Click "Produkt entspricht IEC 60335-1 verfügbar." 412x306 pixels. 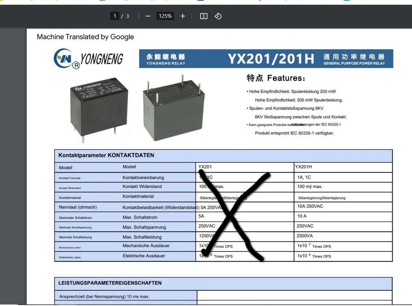pos(295,133)
